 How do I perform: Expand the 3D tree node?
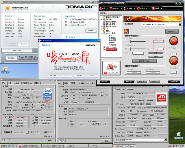coord(101,29)
